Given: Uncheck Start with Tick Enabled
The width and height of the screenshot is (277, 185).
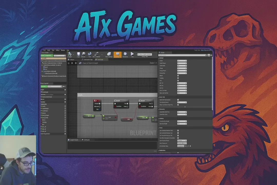Looking at the screenshot, I should point(178,100).
